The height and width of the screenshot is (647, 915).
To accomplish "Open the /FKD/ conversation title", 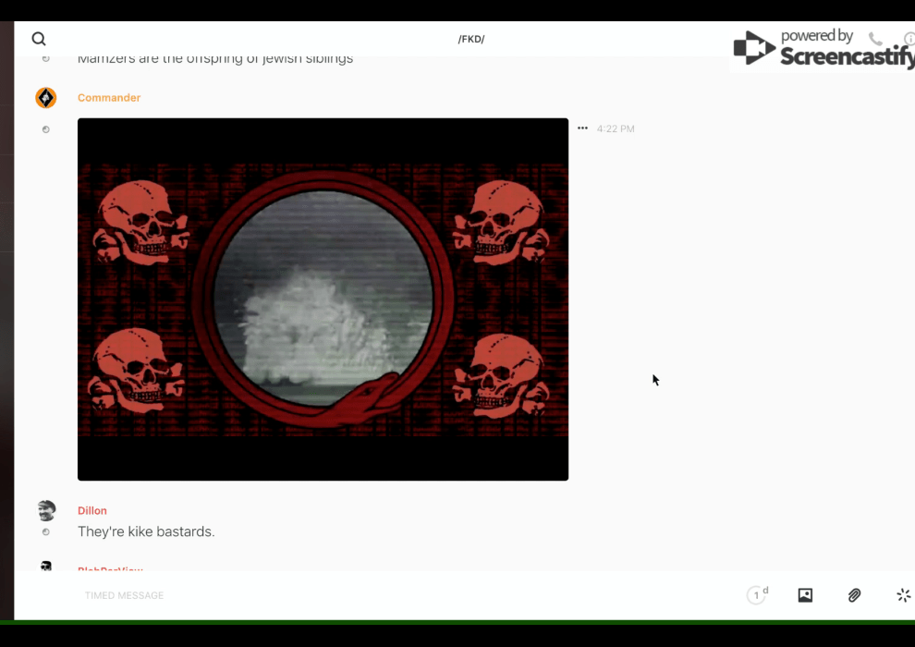I will click(471, 39).
